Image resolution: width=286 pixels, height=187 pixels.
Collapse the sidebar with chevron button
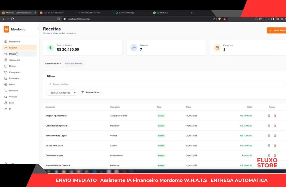39,28
